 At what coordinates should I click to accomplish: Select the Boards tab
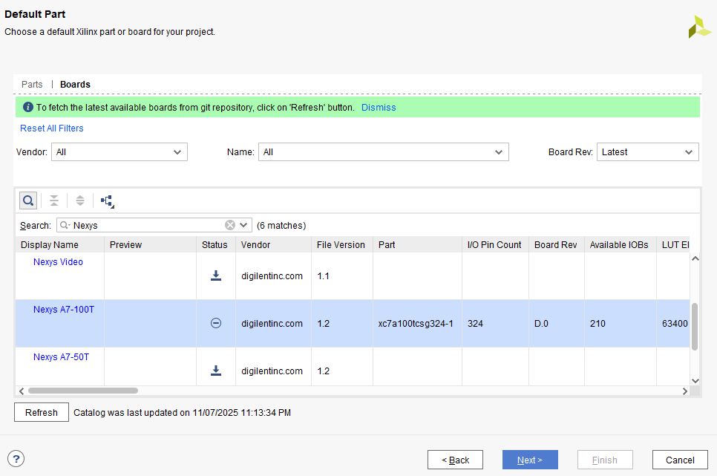tap(75, 85)
